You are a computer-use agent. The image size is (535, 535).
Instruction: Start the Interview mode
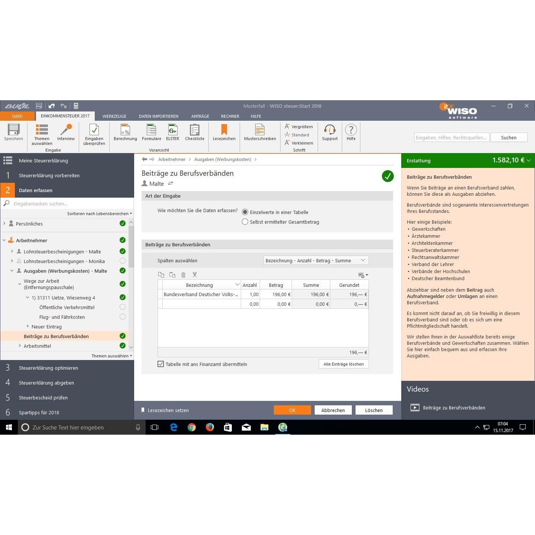[66, 133]
